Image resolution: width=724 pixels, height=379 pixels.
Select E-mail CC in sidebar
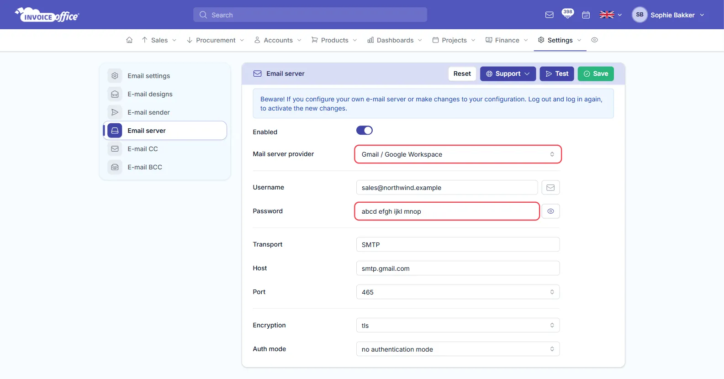[x=165, y=149]
